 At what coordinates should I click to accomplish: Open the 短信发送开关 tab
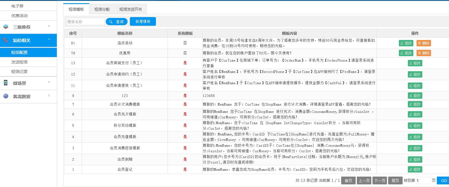tap(131, 9)
